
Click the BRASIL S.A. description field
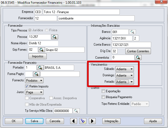point(59,67)
